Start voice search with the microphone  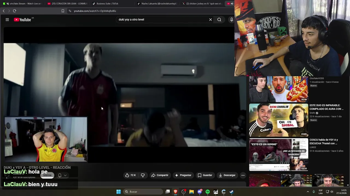232,20
